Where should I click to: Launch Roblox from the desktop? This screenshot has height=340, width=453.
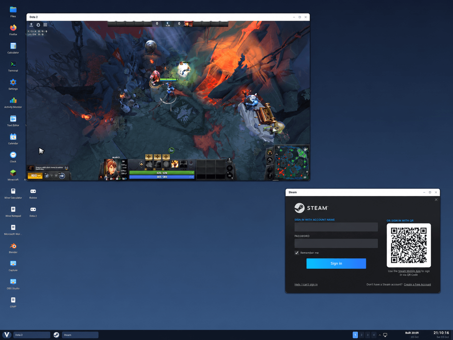tap(33, 193)
